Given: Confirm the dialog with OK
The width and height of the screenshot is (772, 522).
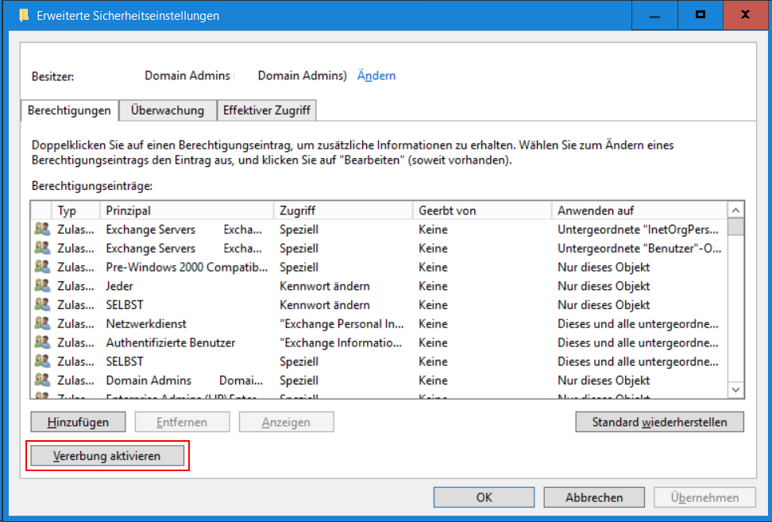Looking at the screenshot, I should [484, 497].
